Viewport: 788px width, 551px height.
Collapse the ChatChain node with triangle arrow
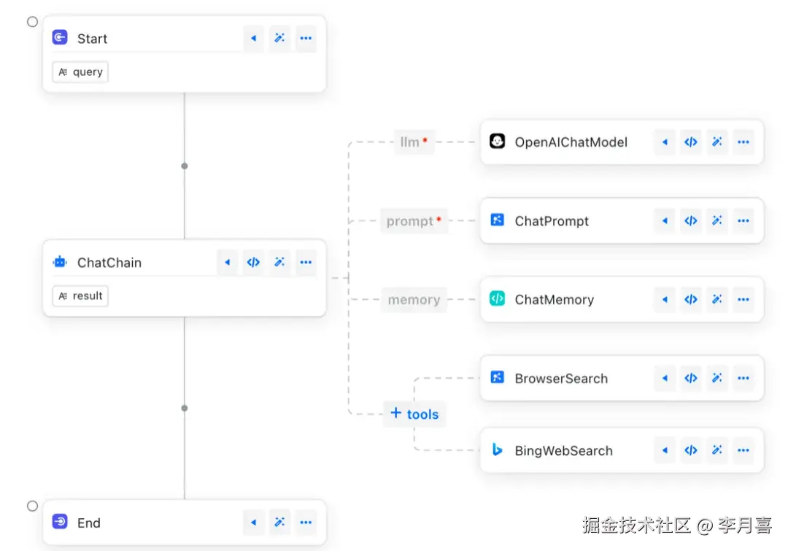tap(227, 263)
